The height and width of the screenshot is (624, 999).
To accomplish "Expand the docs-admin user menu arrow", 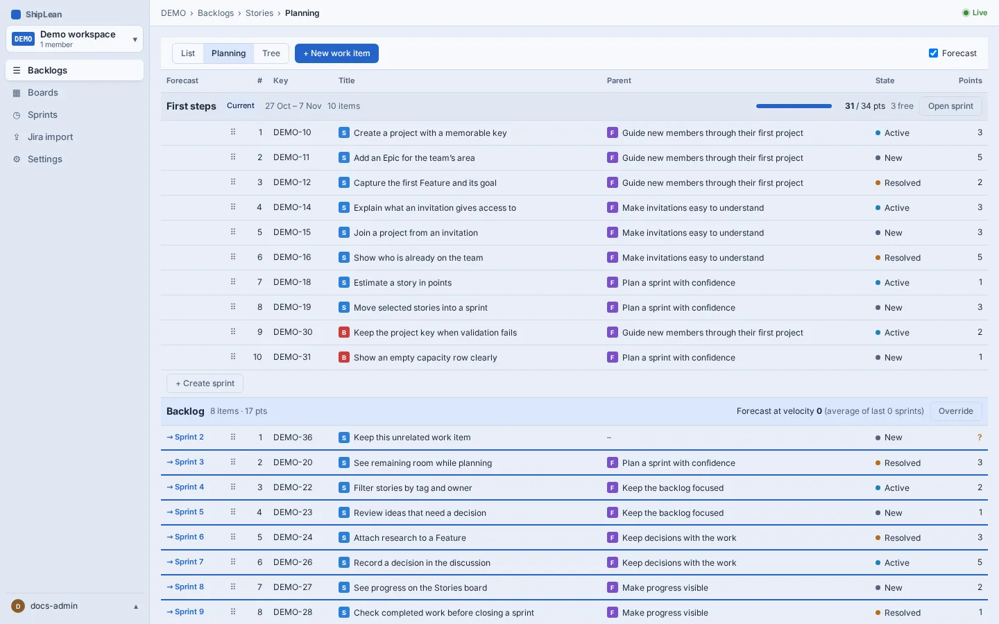I will (136, 607).
